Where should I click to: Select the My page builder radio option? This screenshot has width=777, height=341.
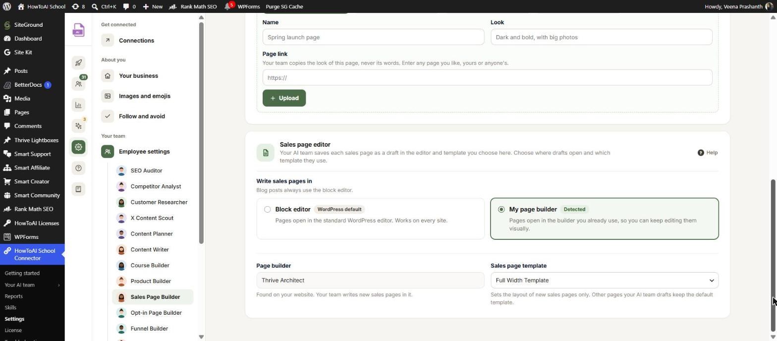[x=501, y=210]
